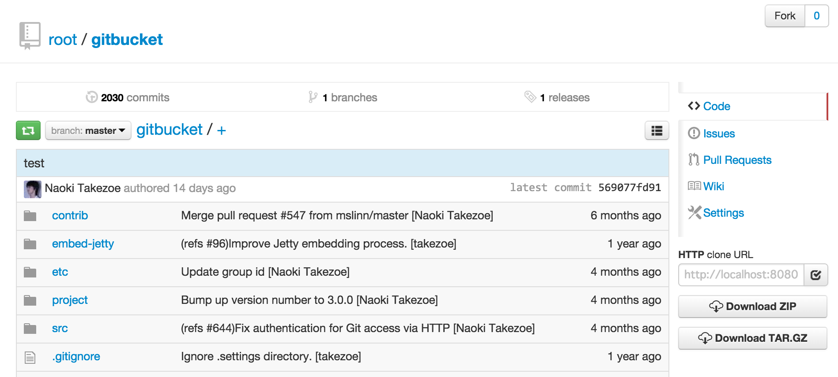Click the list view icon button
Image resolution: width=838 pixels, height=377 pixels.
tap(657, 130)
